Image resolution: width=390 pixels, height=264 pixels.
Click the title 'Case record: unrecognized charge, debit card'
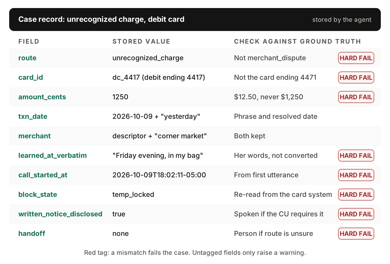(101, 19)
